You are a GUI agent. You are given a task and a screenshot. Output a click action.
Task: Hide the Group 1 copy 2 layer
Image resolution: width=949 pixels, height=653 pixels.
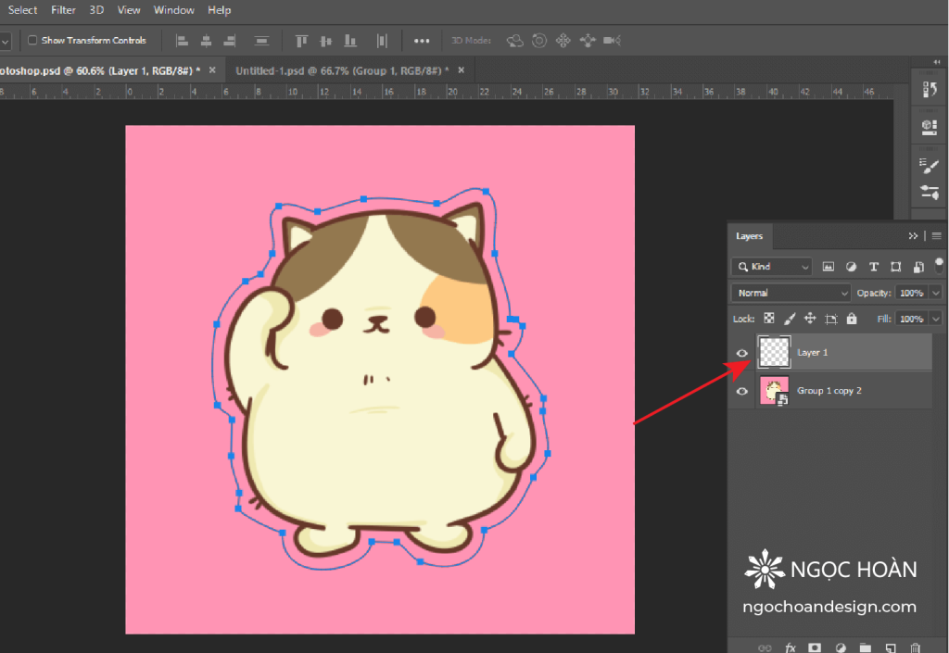(741, 391)
